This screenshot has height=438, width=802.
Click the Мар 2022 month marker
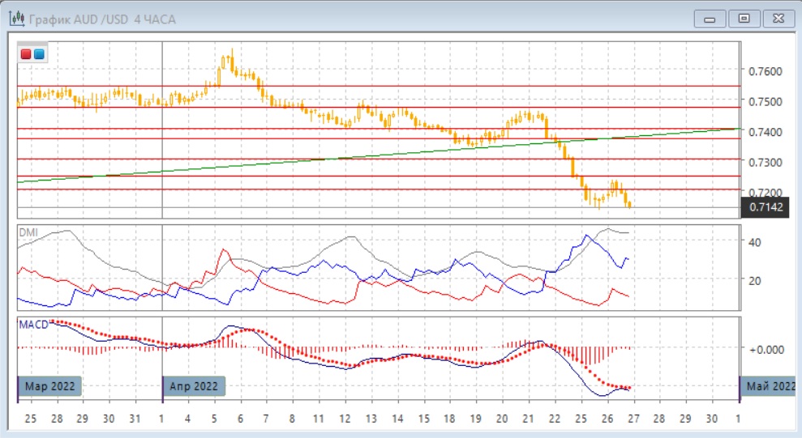tap(50, 386)
